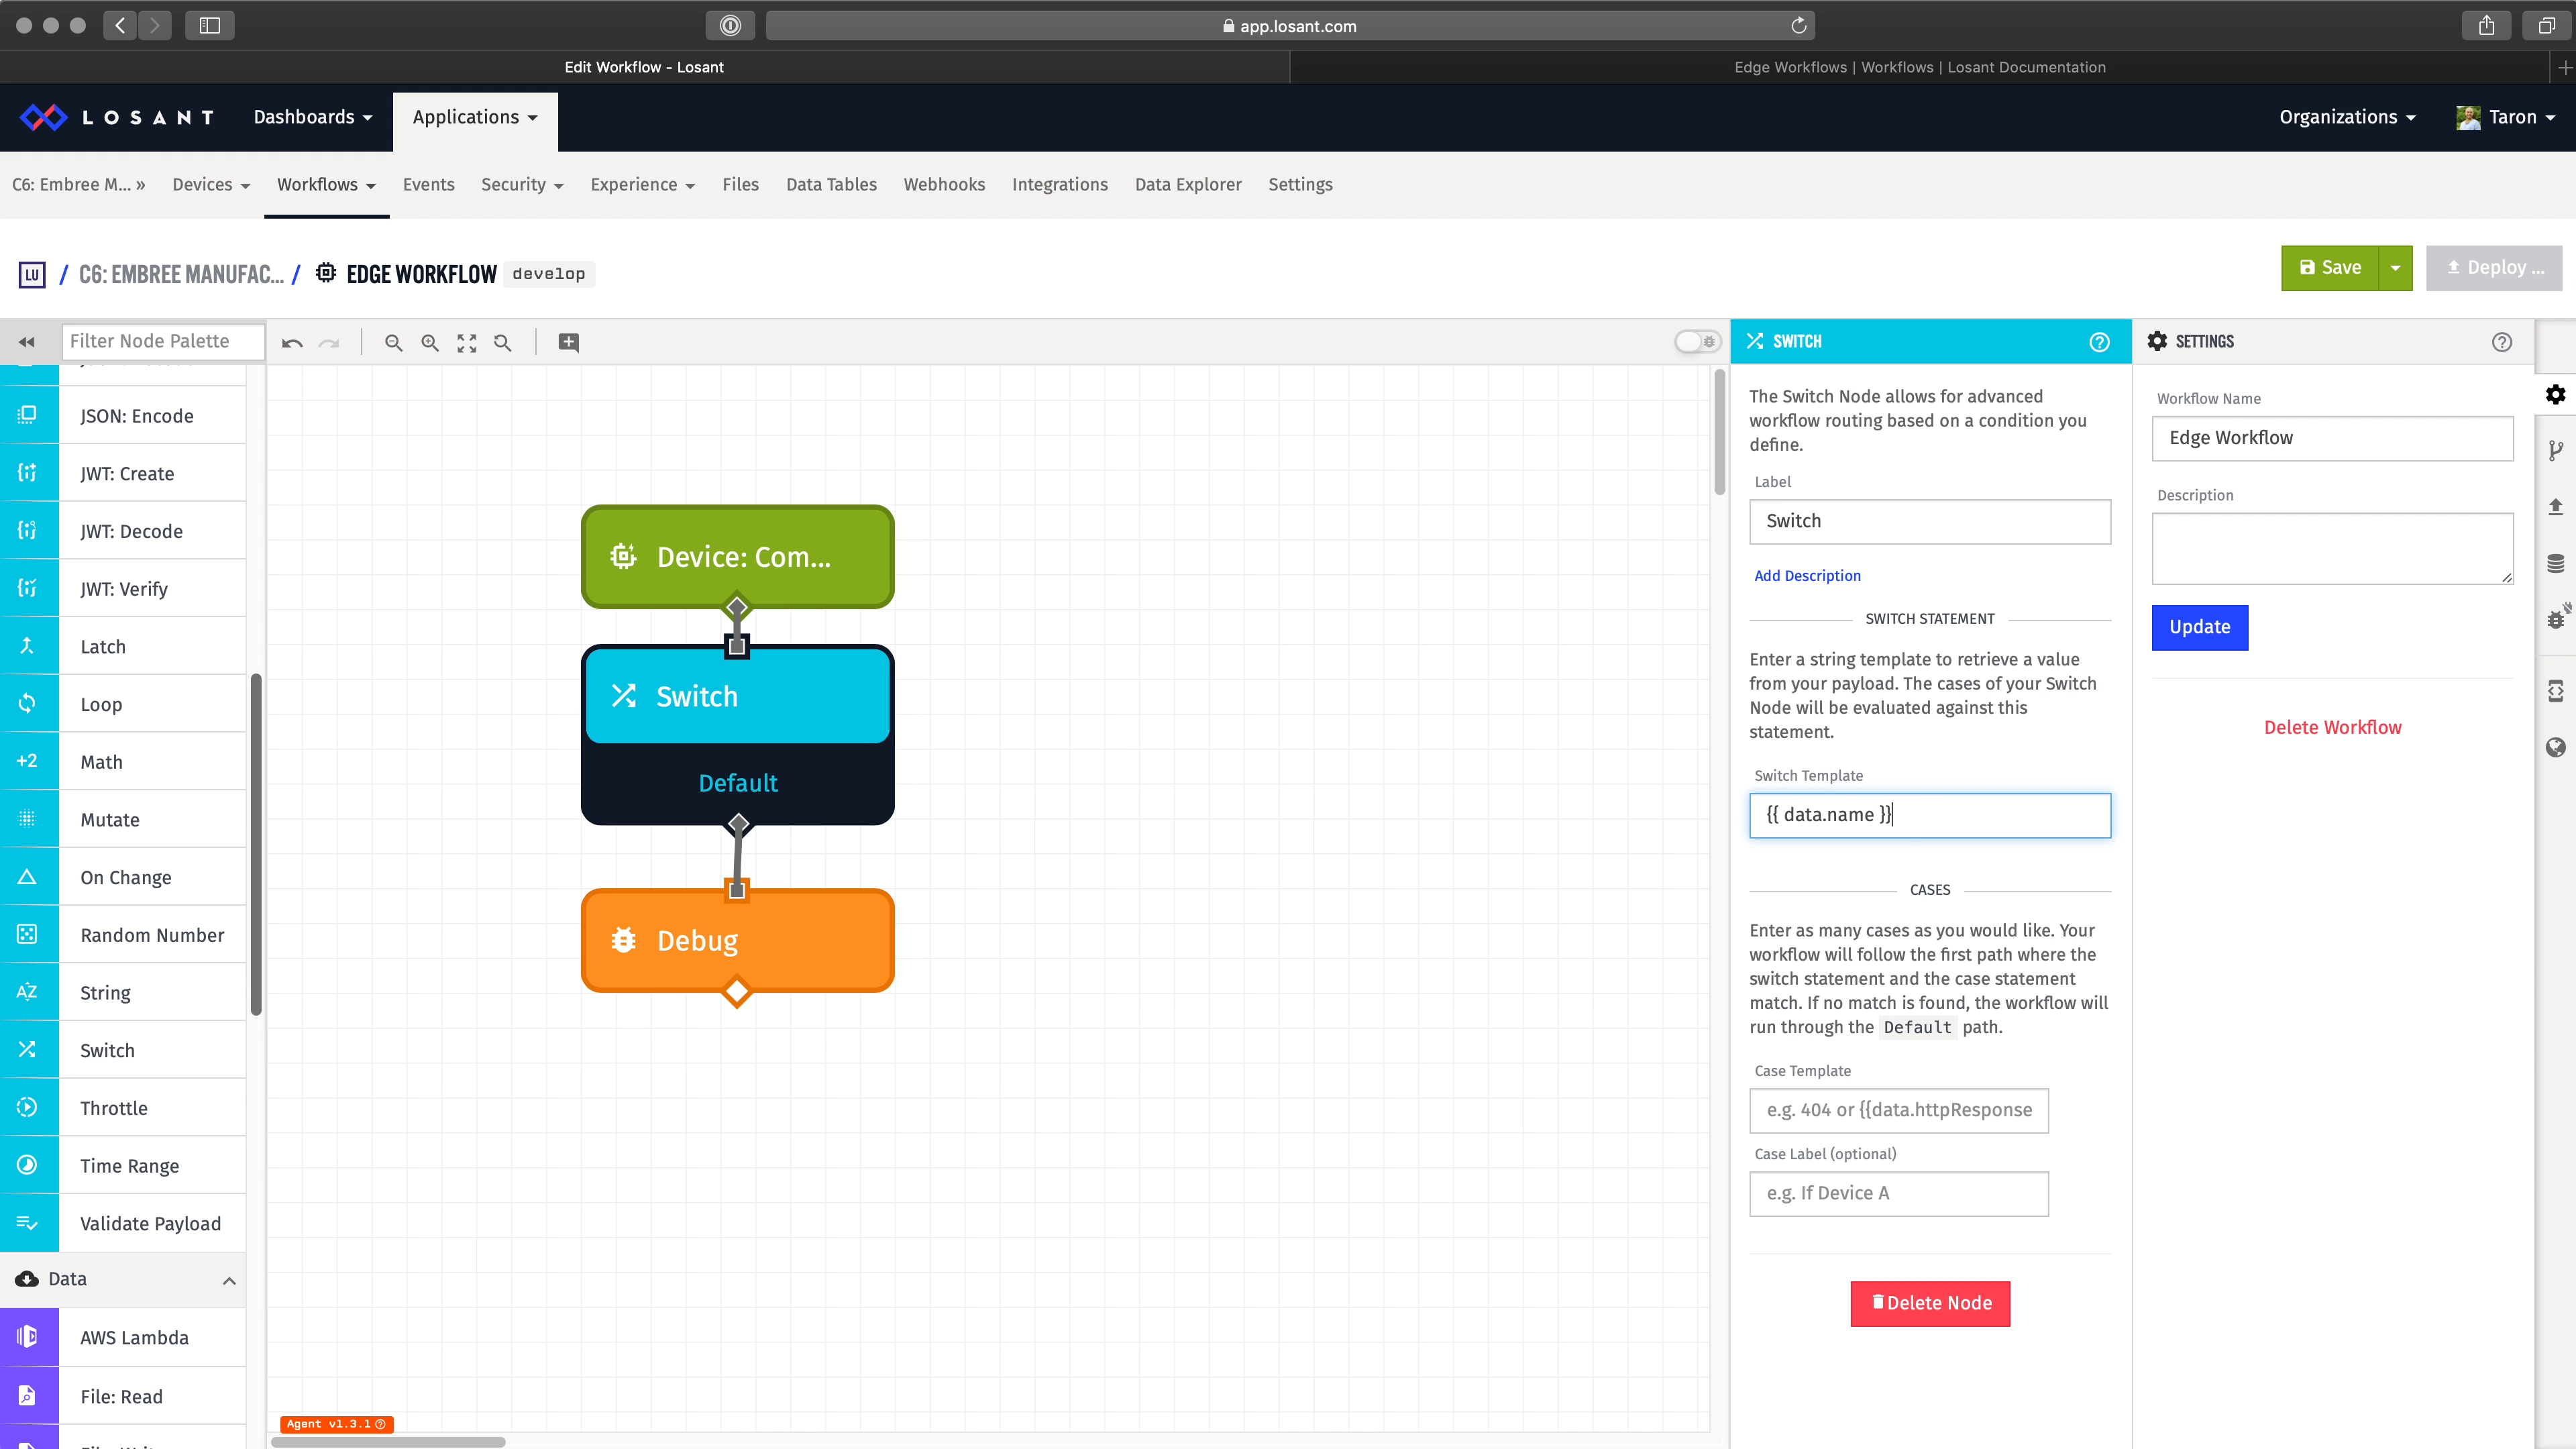Switch to Edge Workflows documentation browser tab
The image size is (2576, 1449).
click(x=1919, y=67)
